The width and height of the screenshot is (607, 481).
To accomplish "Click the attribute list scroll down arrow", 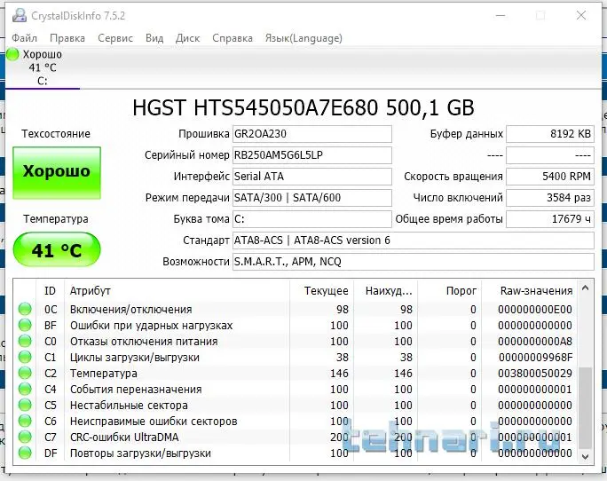I will tap(586, 457).
